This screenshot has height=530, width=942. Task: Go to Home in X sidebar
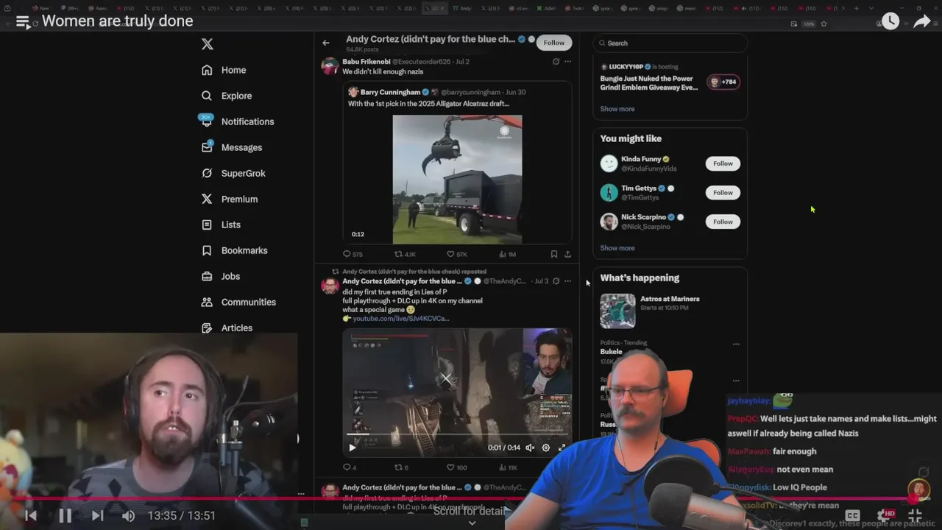[x=224, y=70]
